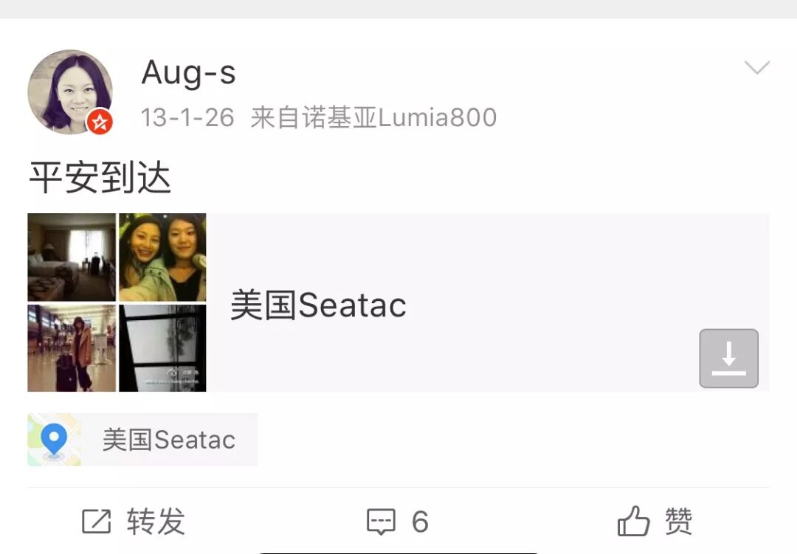Click the 来自诺基亚Lumia800 source link

pyautogui.click(x=373, y=117)
